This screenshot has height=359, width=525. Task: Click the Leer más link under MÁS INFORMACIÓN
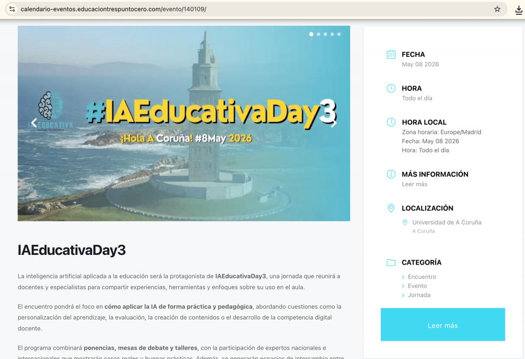[414, 184]
